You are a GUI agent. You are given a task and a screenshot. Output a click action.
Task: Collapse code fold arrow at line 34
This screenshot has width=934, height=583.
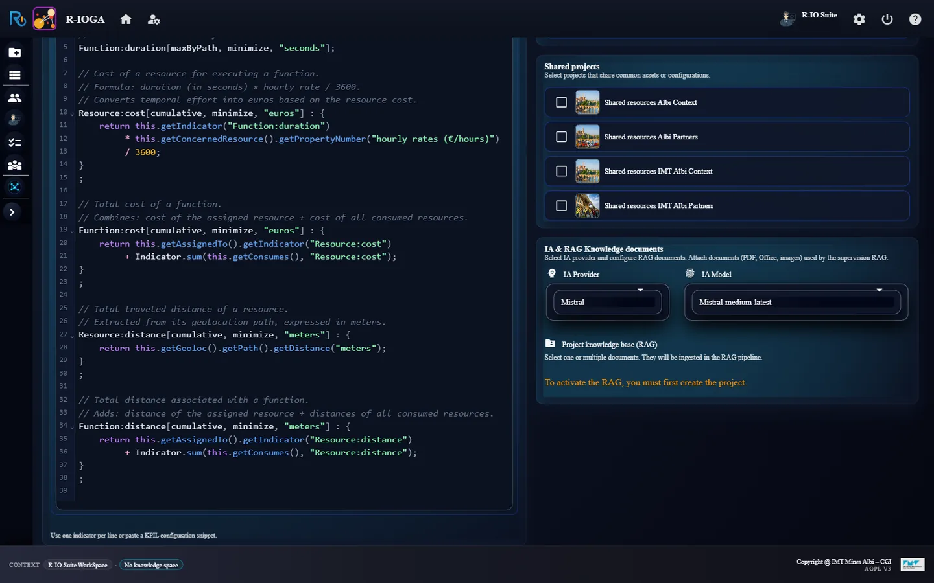tap(72, 428)
